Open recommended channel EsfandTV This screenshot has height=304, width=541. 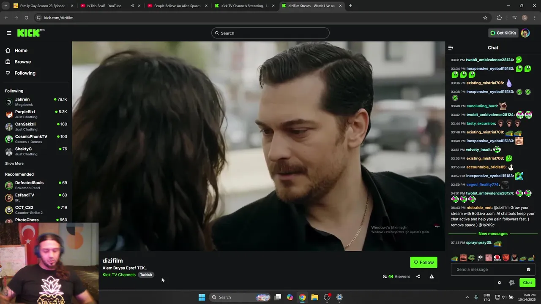click(x=36, y=197)
